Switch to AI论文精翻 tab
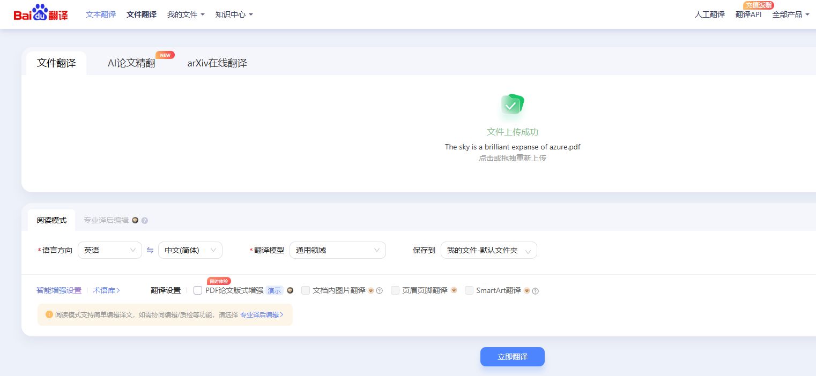816x376 pixels. 131,63
